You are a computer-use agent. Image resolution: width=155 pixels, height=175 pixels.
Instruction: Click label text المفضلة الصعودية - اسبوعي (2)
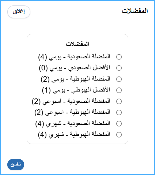pyautogui.click(x=71, y=101)
